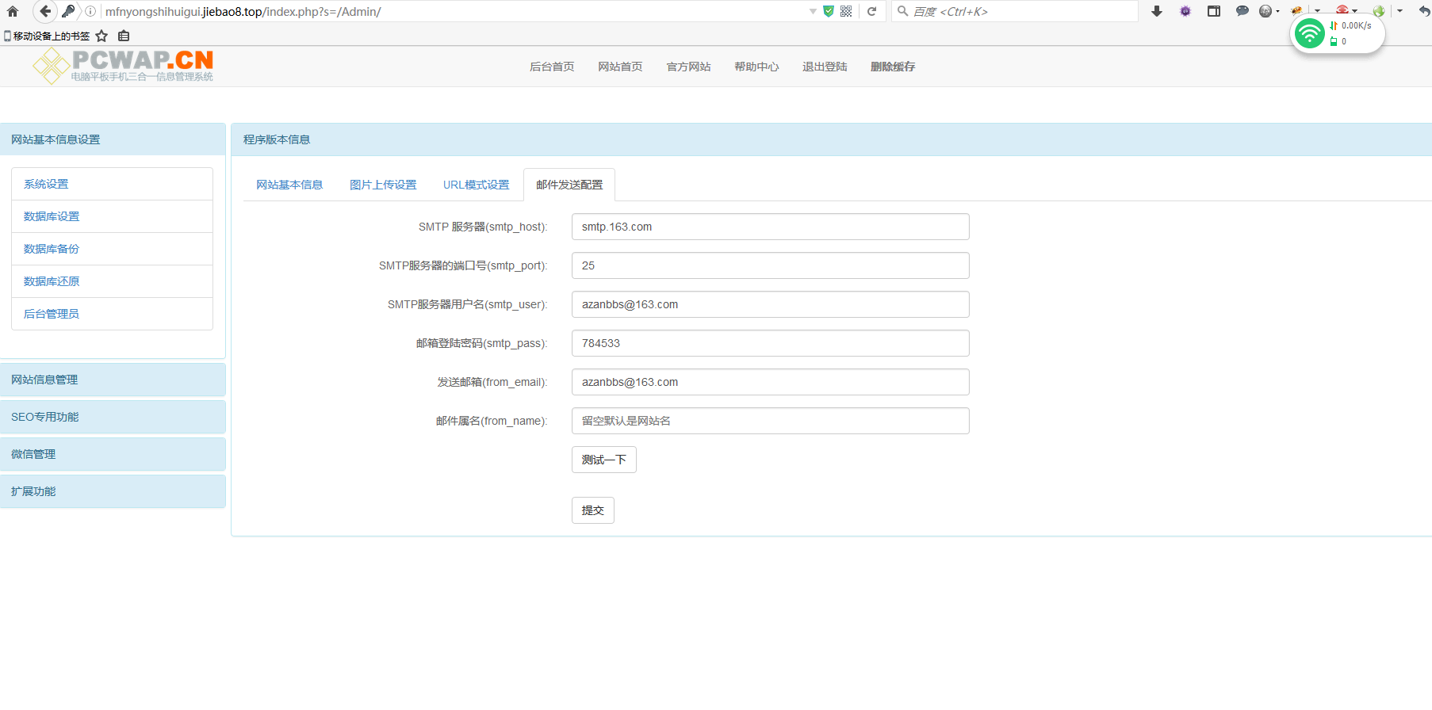Click the key icon in the address bar
Screen dimensions: 1432x710
(68, 11)
